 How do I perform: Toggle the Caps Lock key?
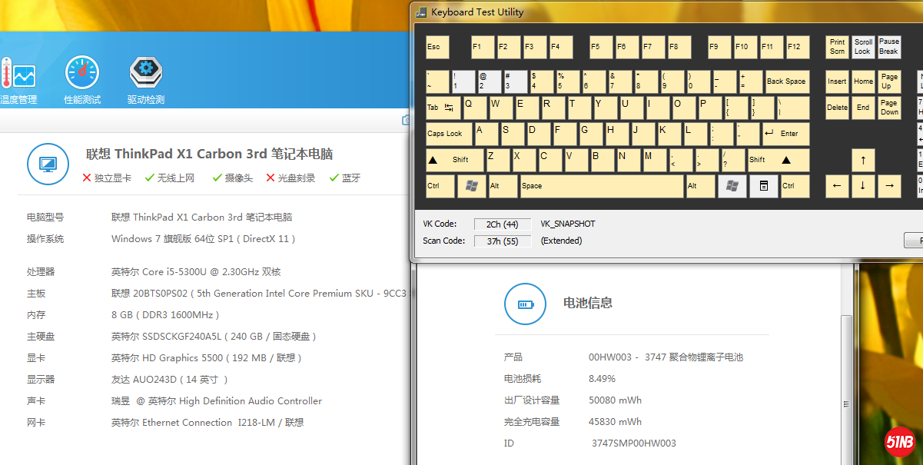[449, 134]
